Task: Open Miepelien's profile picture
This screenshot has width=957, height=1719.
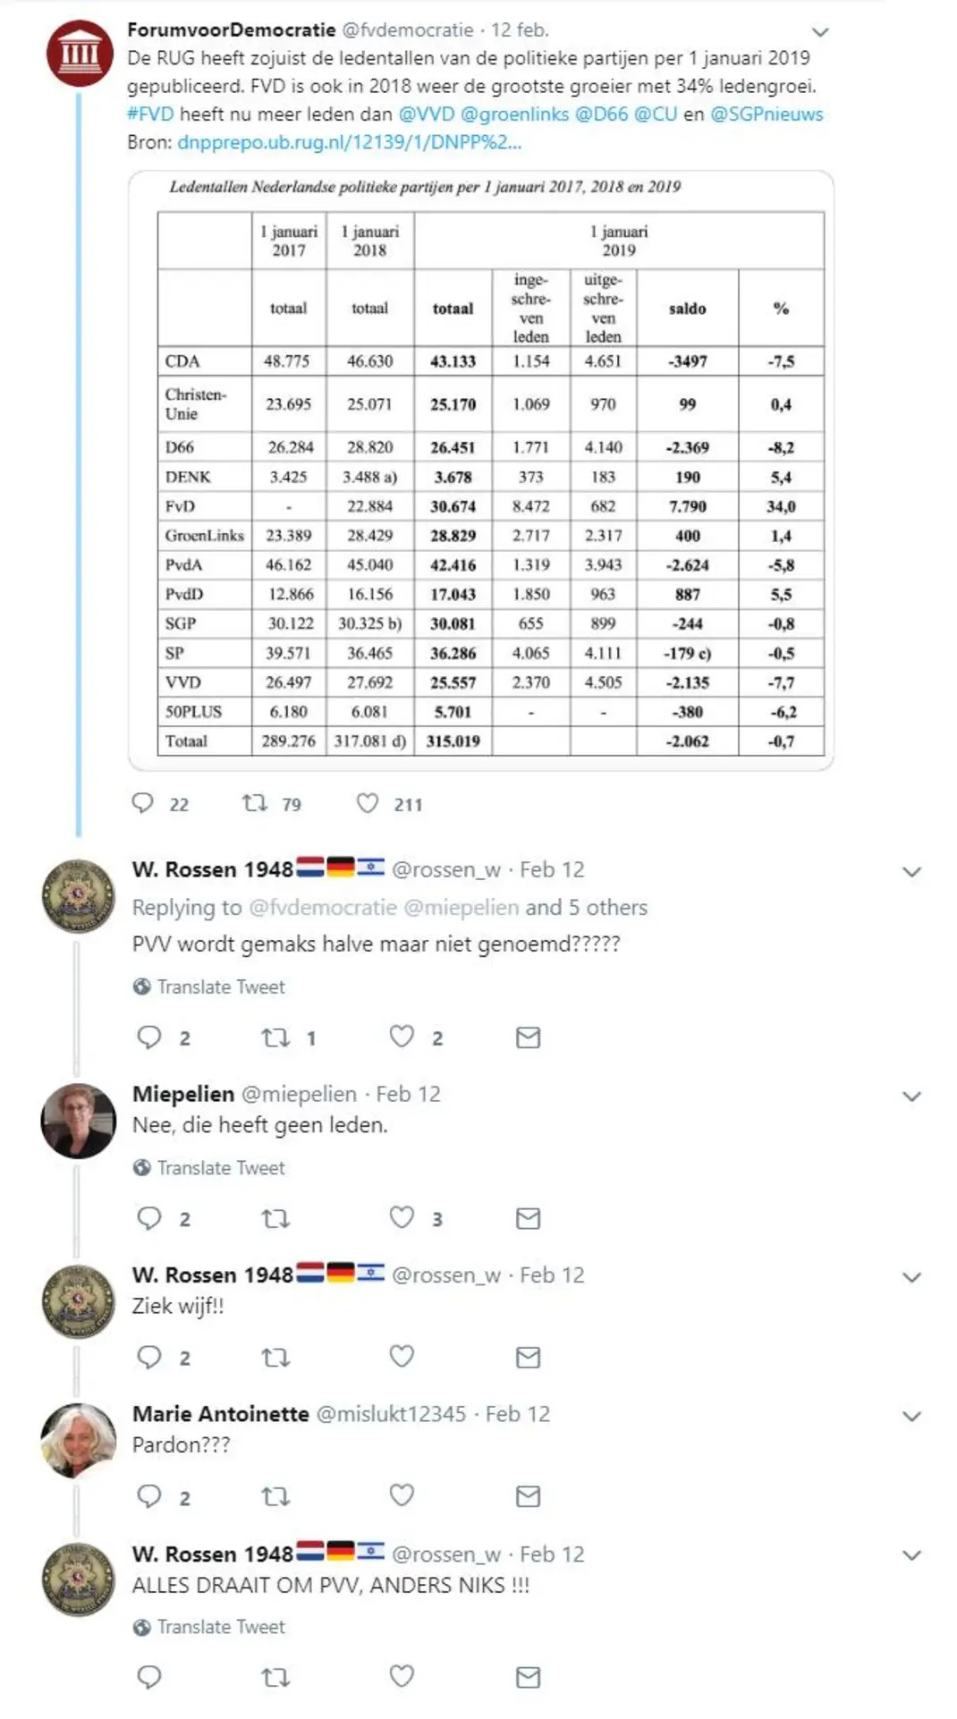Action: click(x=79, y=1121)
